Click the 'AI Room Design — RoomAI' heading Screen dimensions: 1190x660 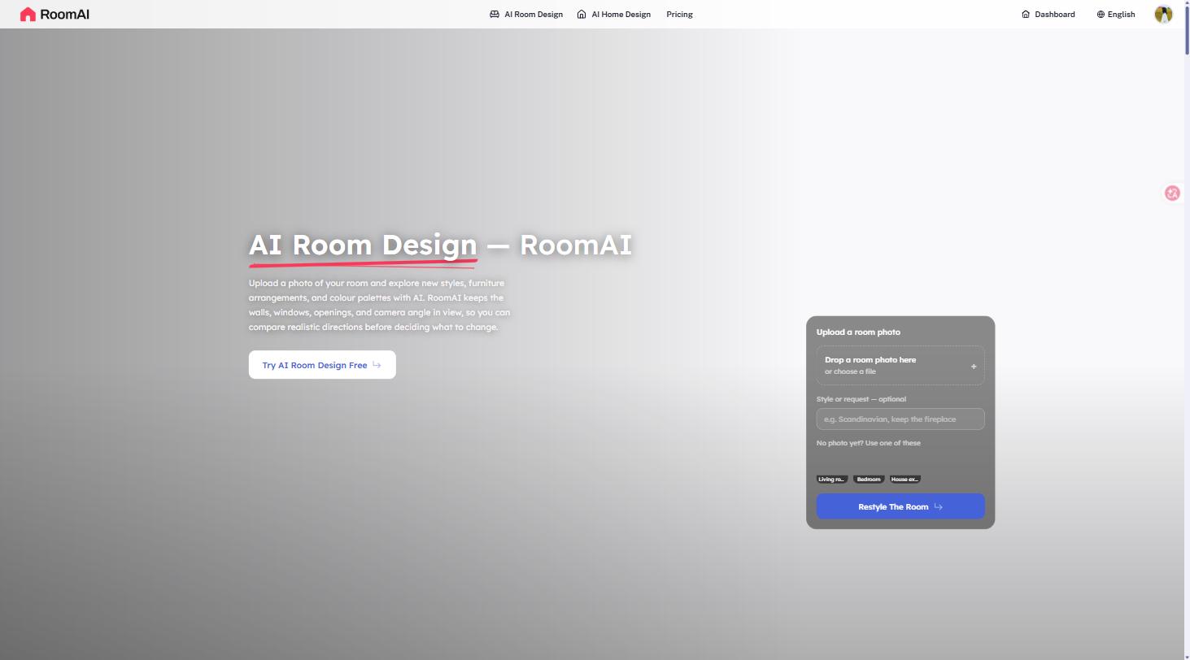[x=440, y=245]
